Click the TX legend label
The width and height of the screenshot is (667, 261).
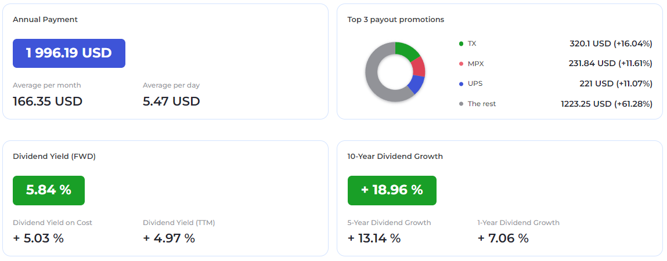pos(472,43)
